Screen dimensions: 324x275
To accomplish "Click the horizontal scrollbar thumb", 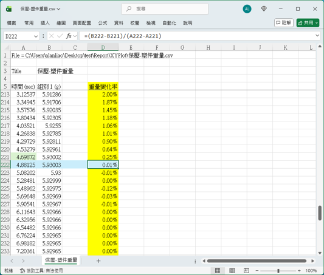I will coord(257,261).
